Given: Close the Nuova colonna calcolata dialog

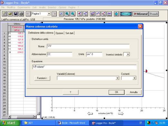Looking at the screenshot, I should point(140,26).
